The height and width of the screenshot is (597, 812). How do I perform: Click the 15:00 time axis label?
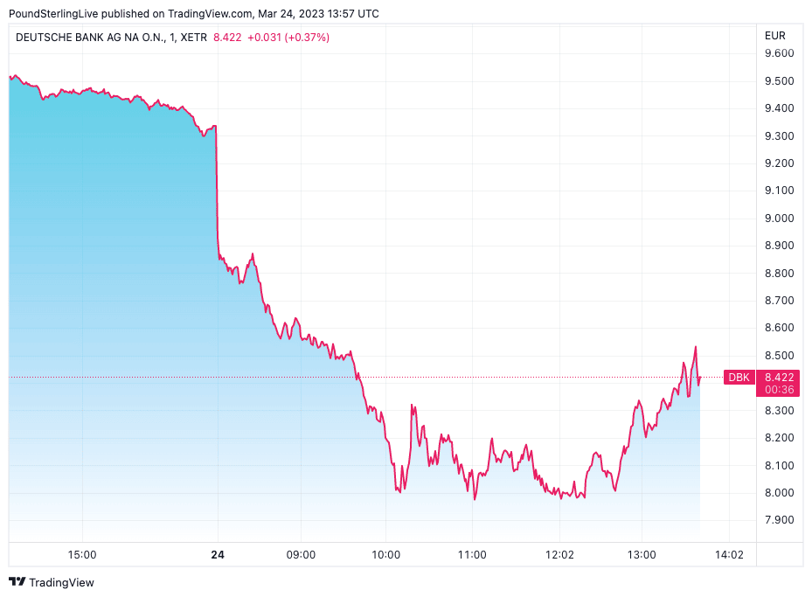pyautogui.click(x=83, y=554)
